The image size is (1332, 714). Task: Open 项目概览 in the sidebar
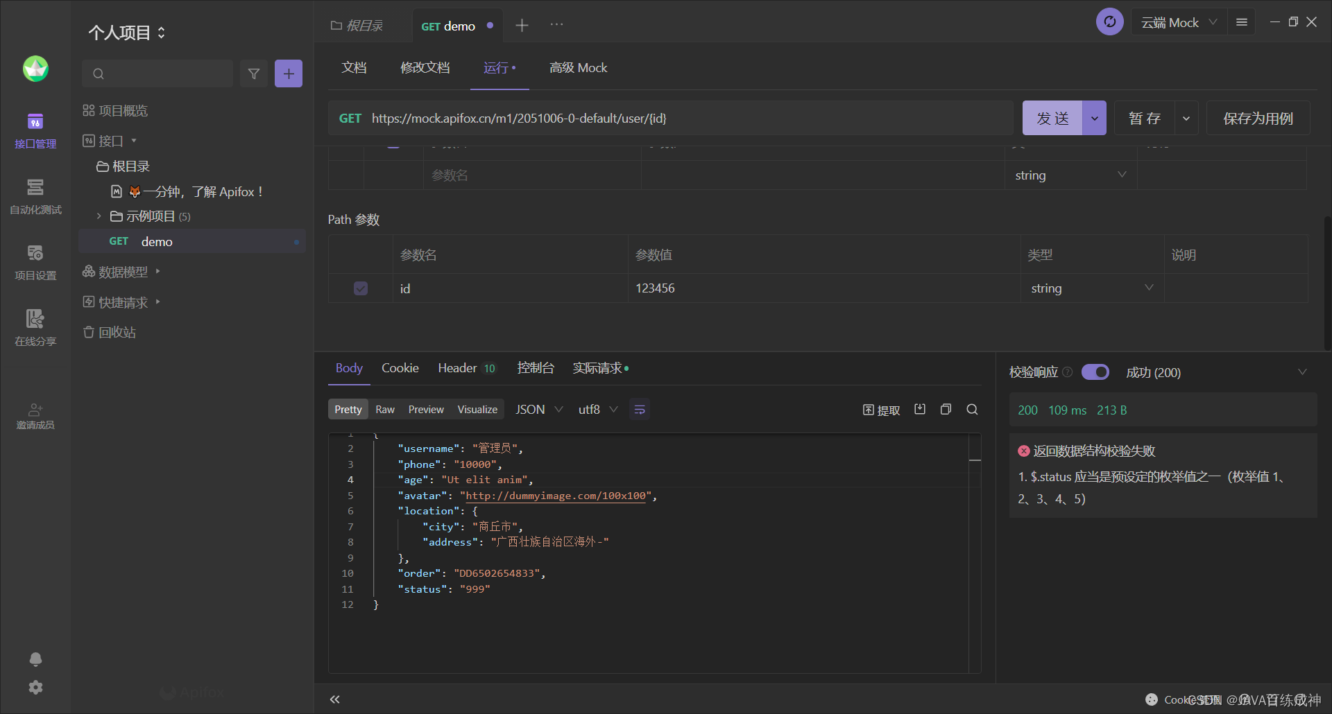pyautogui.click(x=115, y=111)
